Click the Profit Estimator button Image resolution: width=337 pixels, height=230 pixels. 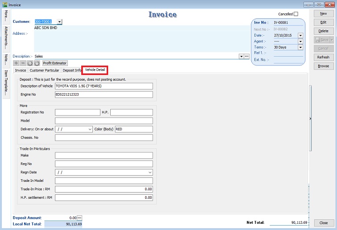(x=55, y=63)
